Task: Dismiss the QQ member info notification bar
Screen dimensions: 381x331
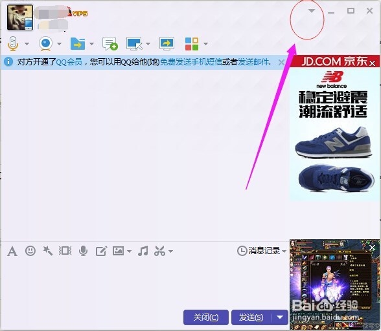Action: point(281,63)
